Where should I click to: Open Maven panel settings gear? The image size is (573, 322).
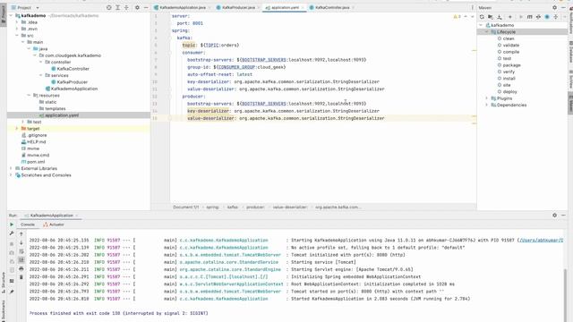(554, 7)
